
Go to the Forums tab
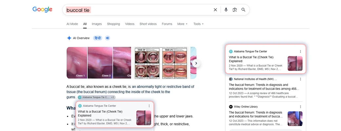(x=167, y=24)
